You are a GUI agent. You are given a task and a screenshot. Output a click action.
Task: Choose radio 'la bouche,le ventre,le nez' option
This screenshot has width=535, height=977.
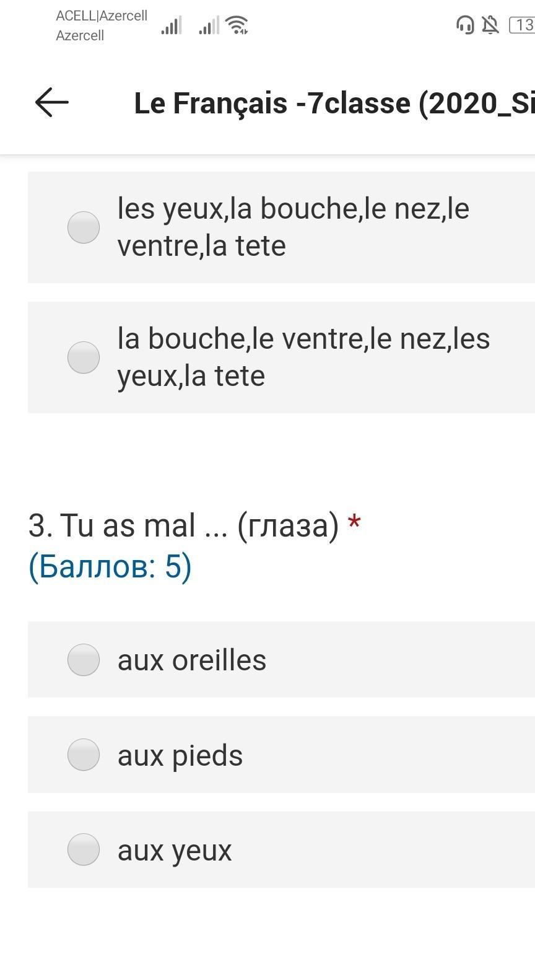click(84, 357)
